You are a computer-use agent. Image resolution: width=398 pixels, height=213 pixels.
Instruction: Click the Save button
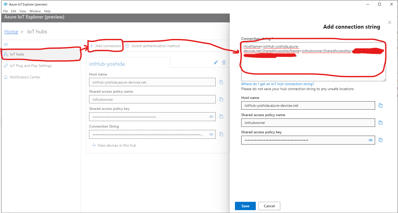tap(245, 206)
